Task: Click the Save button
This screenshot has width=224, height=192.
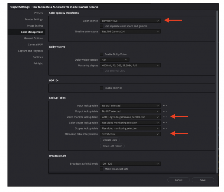Action: [203, 180]
